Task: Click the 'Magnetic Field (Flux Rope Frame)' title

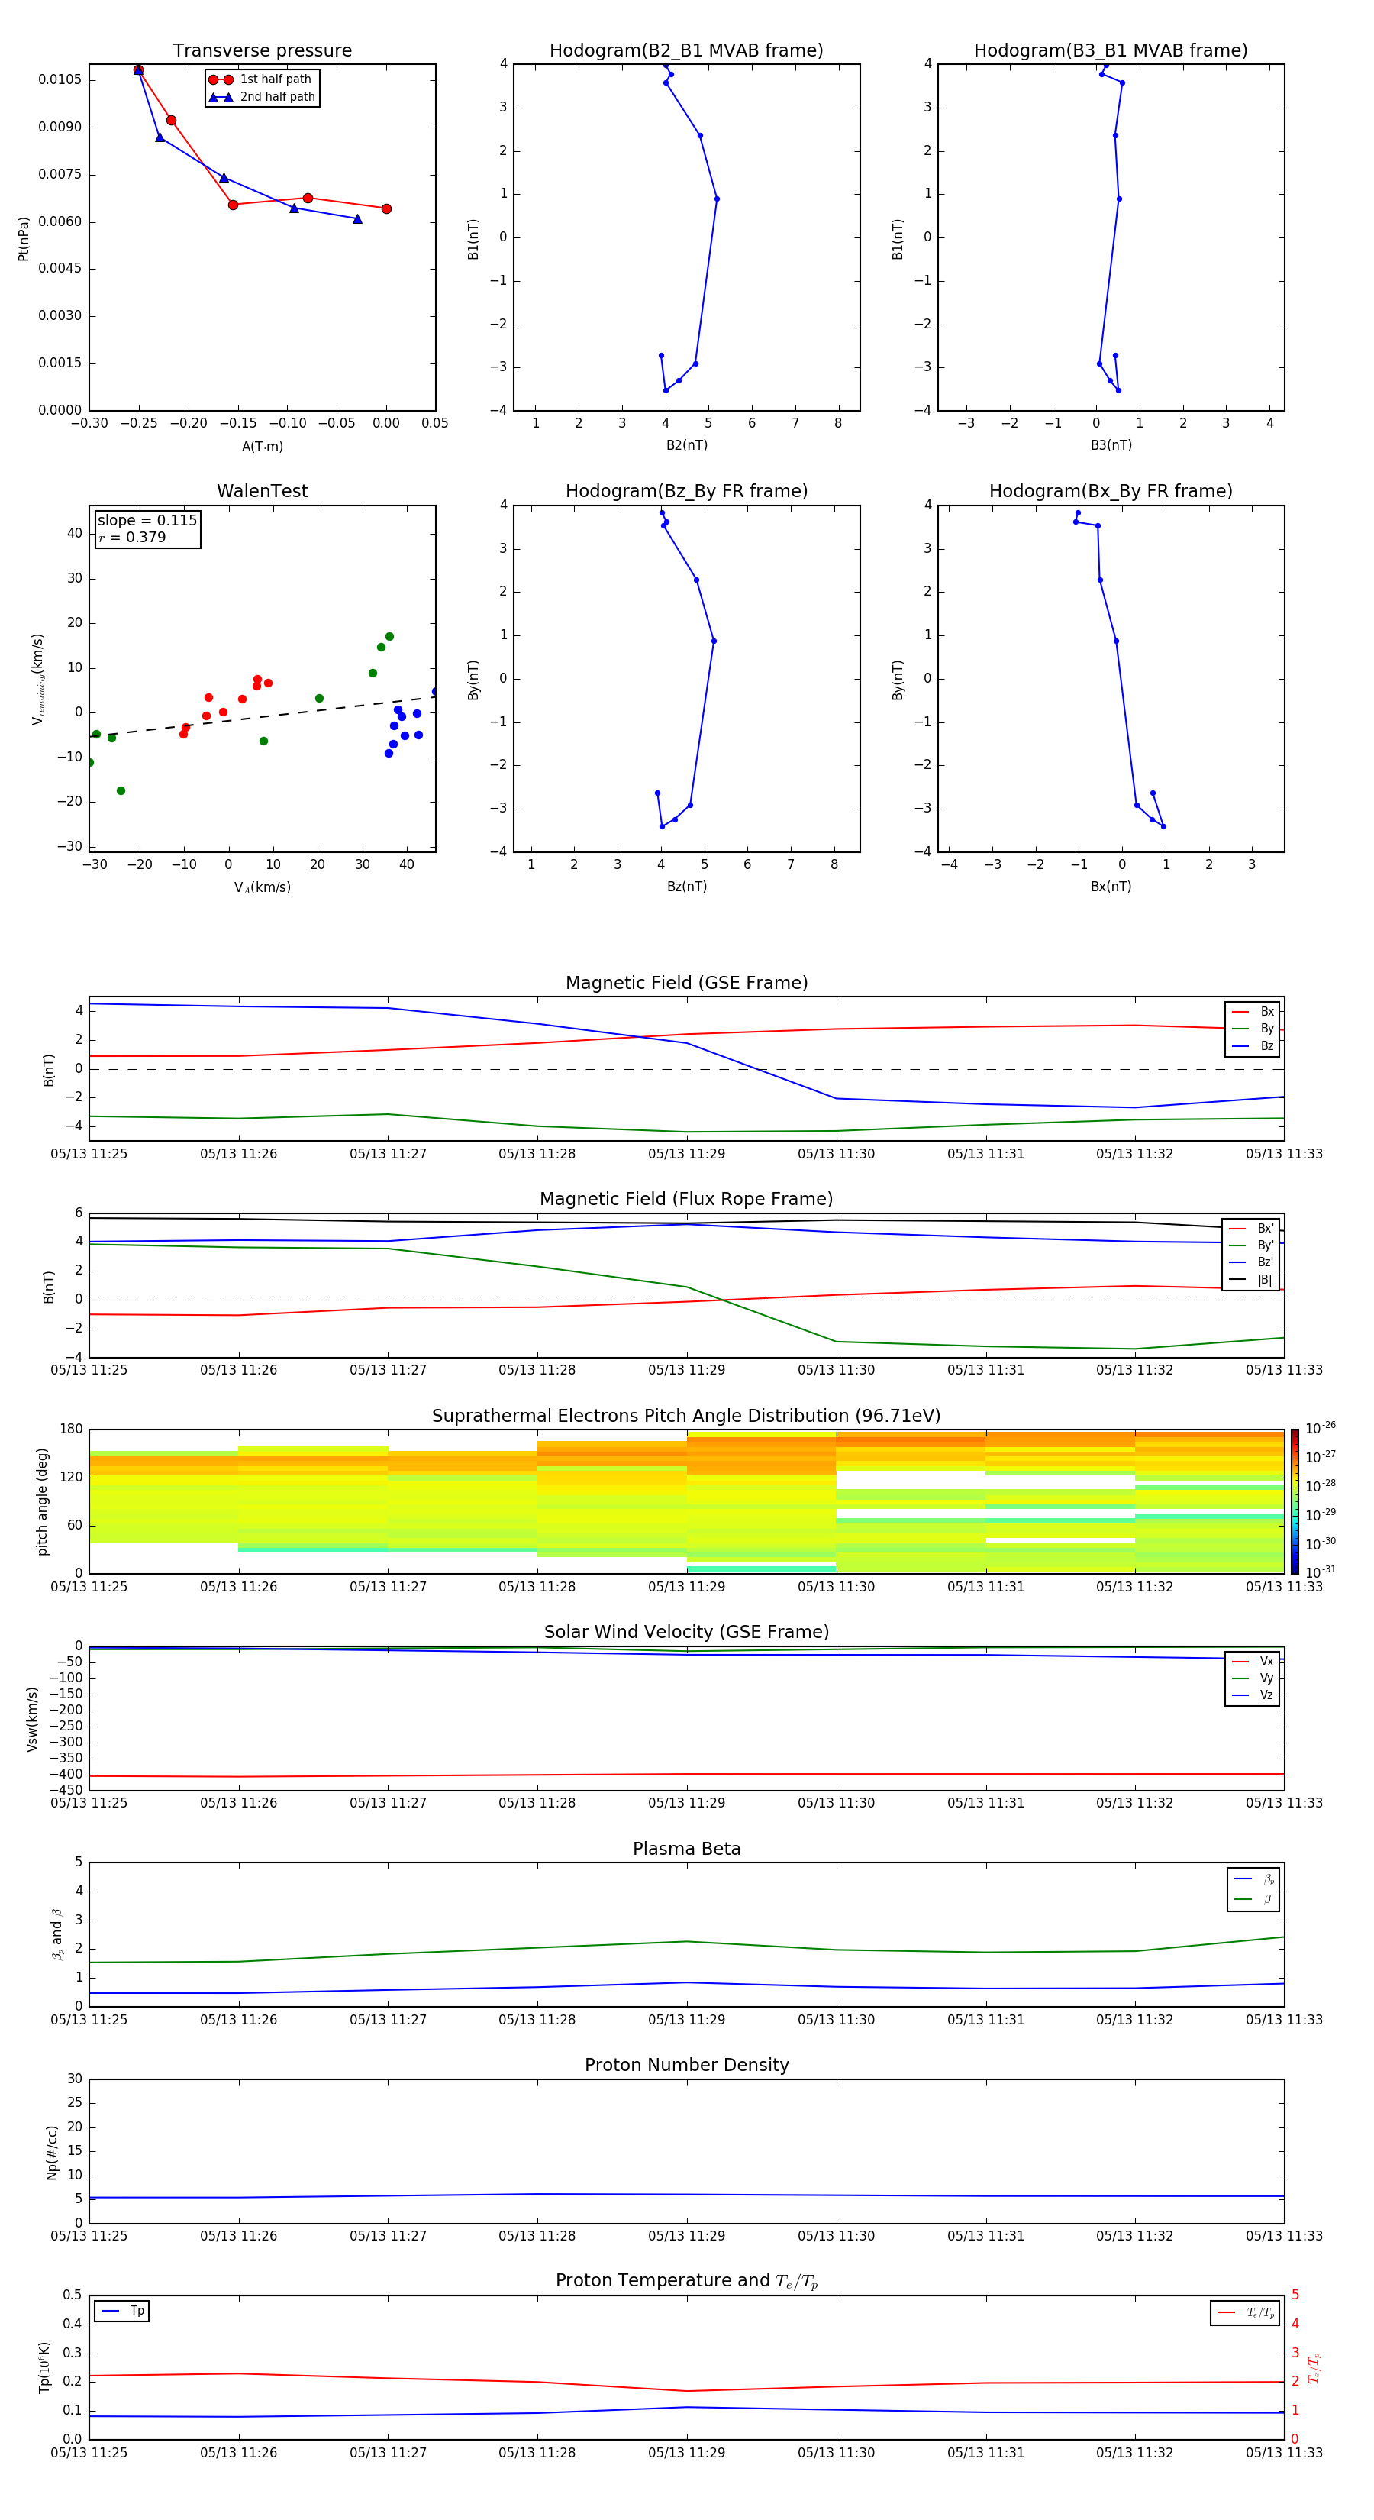Action: pos(686,1200)
